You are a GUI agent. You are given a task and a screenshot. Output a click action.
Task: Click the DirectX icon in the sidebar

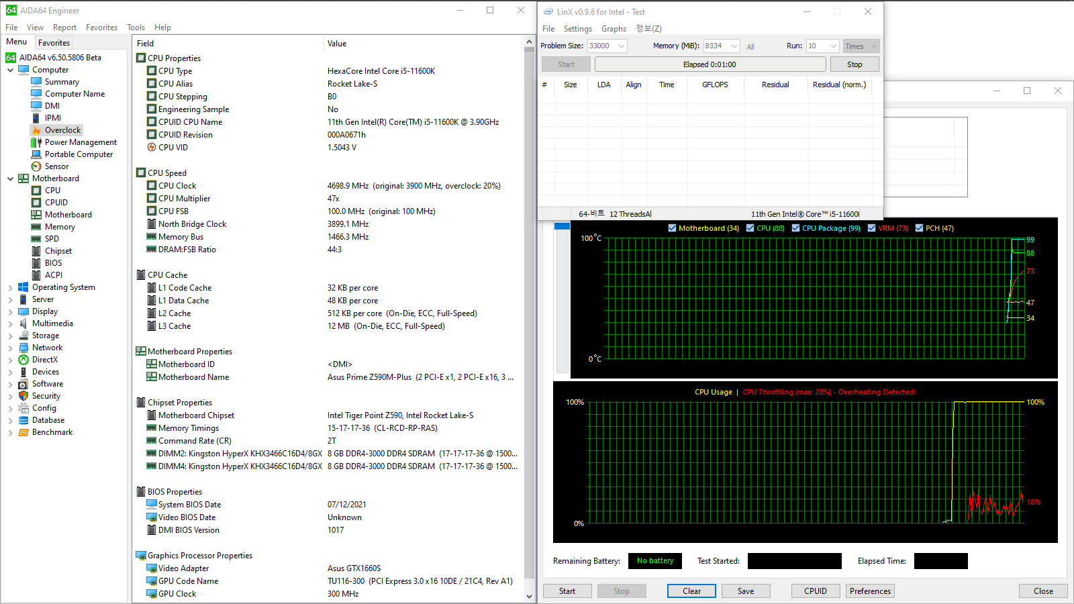coord(23,360)
